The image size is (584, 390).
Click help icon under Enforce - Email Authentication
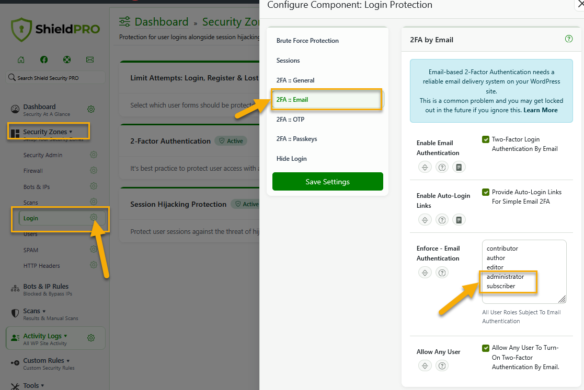(x=442, y=273)
